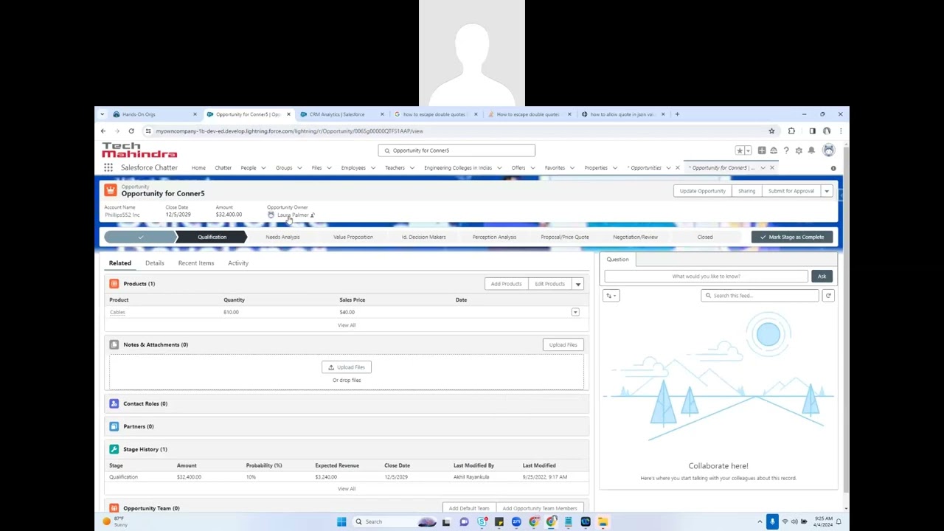This screenshot has width=944, height=531.
Task: Click the Ask button
Action: pyautogui.click(x=822, y=277)
